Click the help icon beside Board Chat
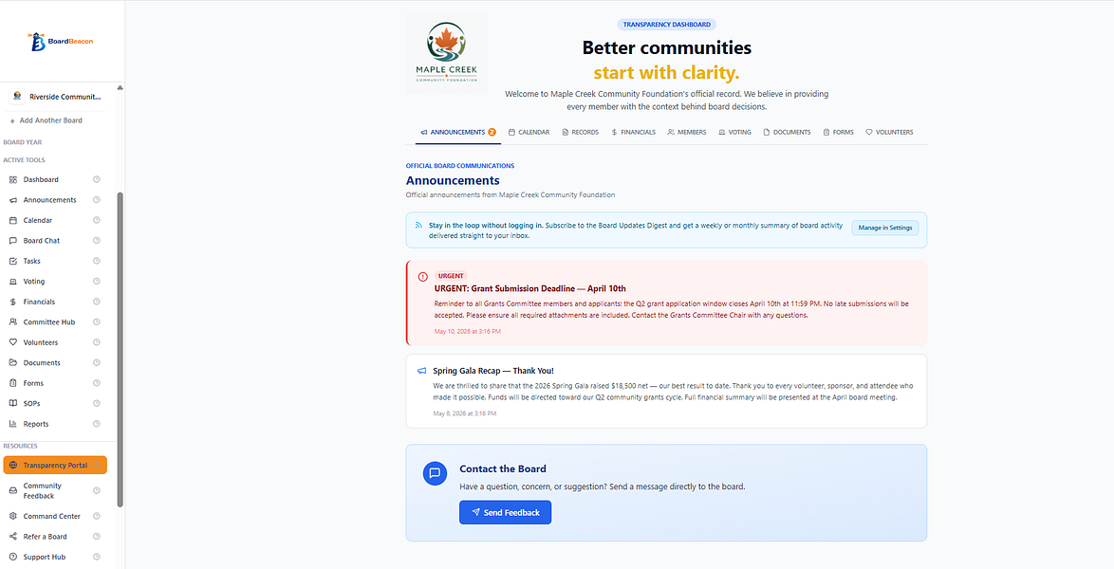Image resolution: width=1114 pixels, height=569 pixels. click(x=97, y=241)
